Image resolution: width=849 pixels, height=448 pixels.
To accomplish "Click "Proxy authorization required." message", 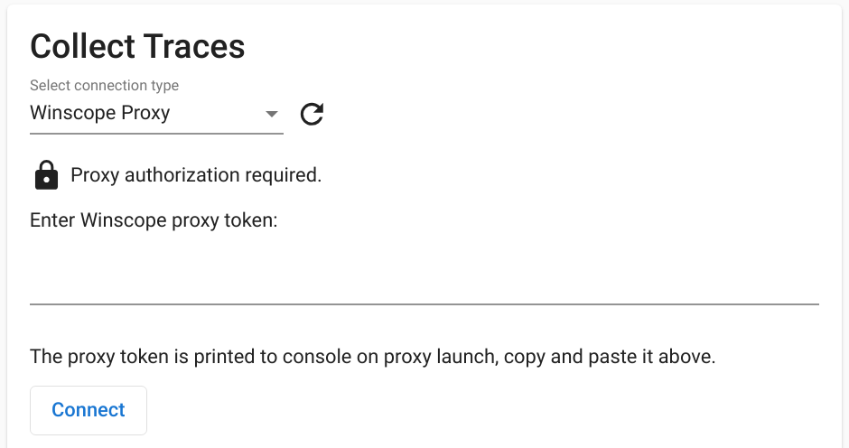I will (196, 175).
